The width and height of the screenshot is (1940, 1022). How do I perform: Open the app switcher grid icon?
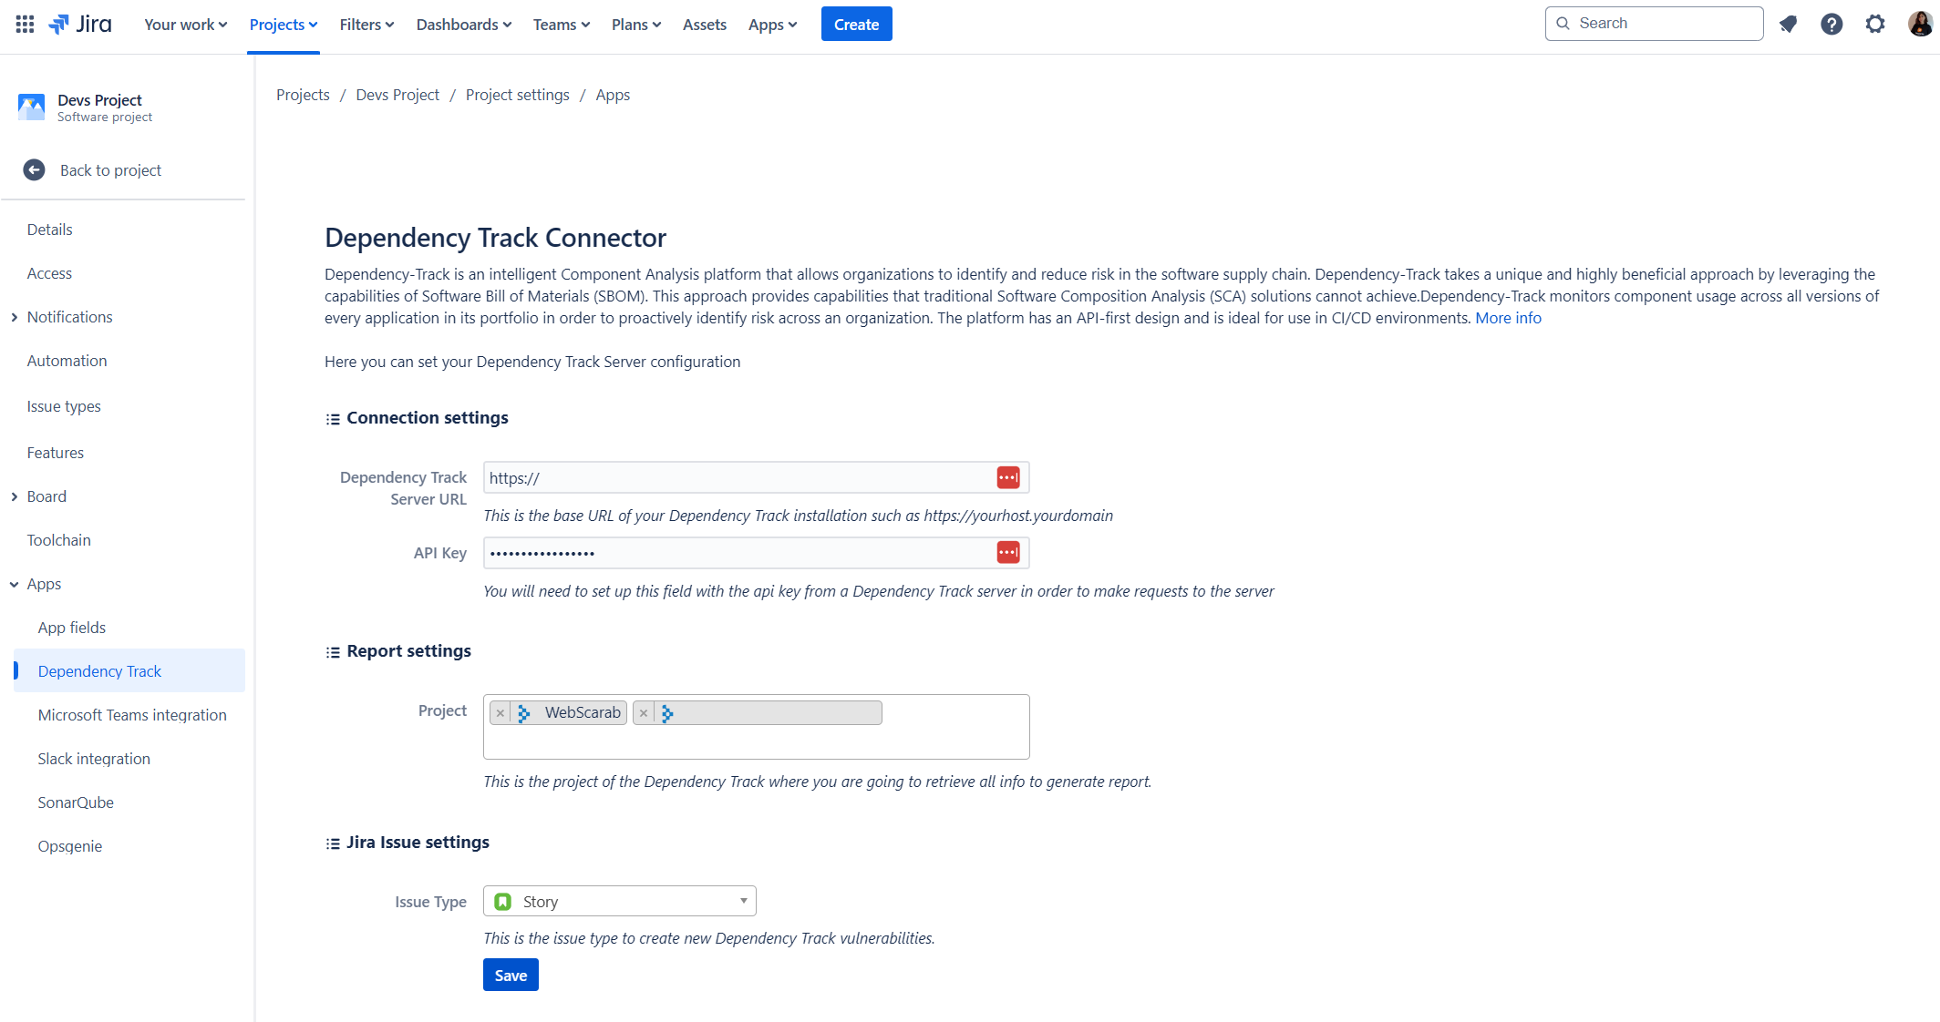25,25
